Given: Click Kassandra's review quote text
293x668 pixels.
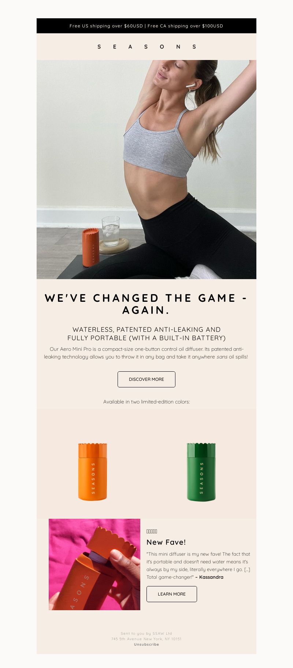Looking at the screenshot, I should 198,566.
